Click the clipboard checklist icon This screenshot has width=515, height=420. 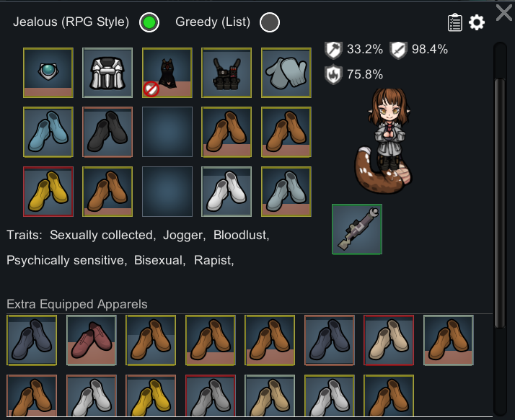455,22
